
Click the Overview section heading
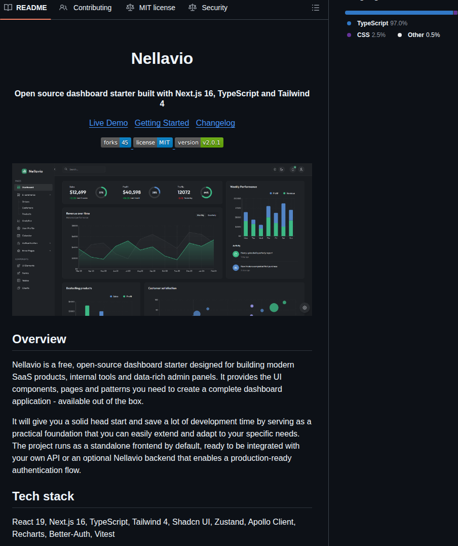(x=40, y=339)
